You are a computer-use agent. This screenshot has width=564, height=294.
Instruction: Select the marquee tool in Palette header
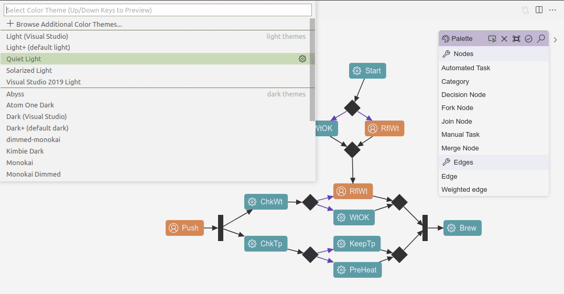pos(516,39)
